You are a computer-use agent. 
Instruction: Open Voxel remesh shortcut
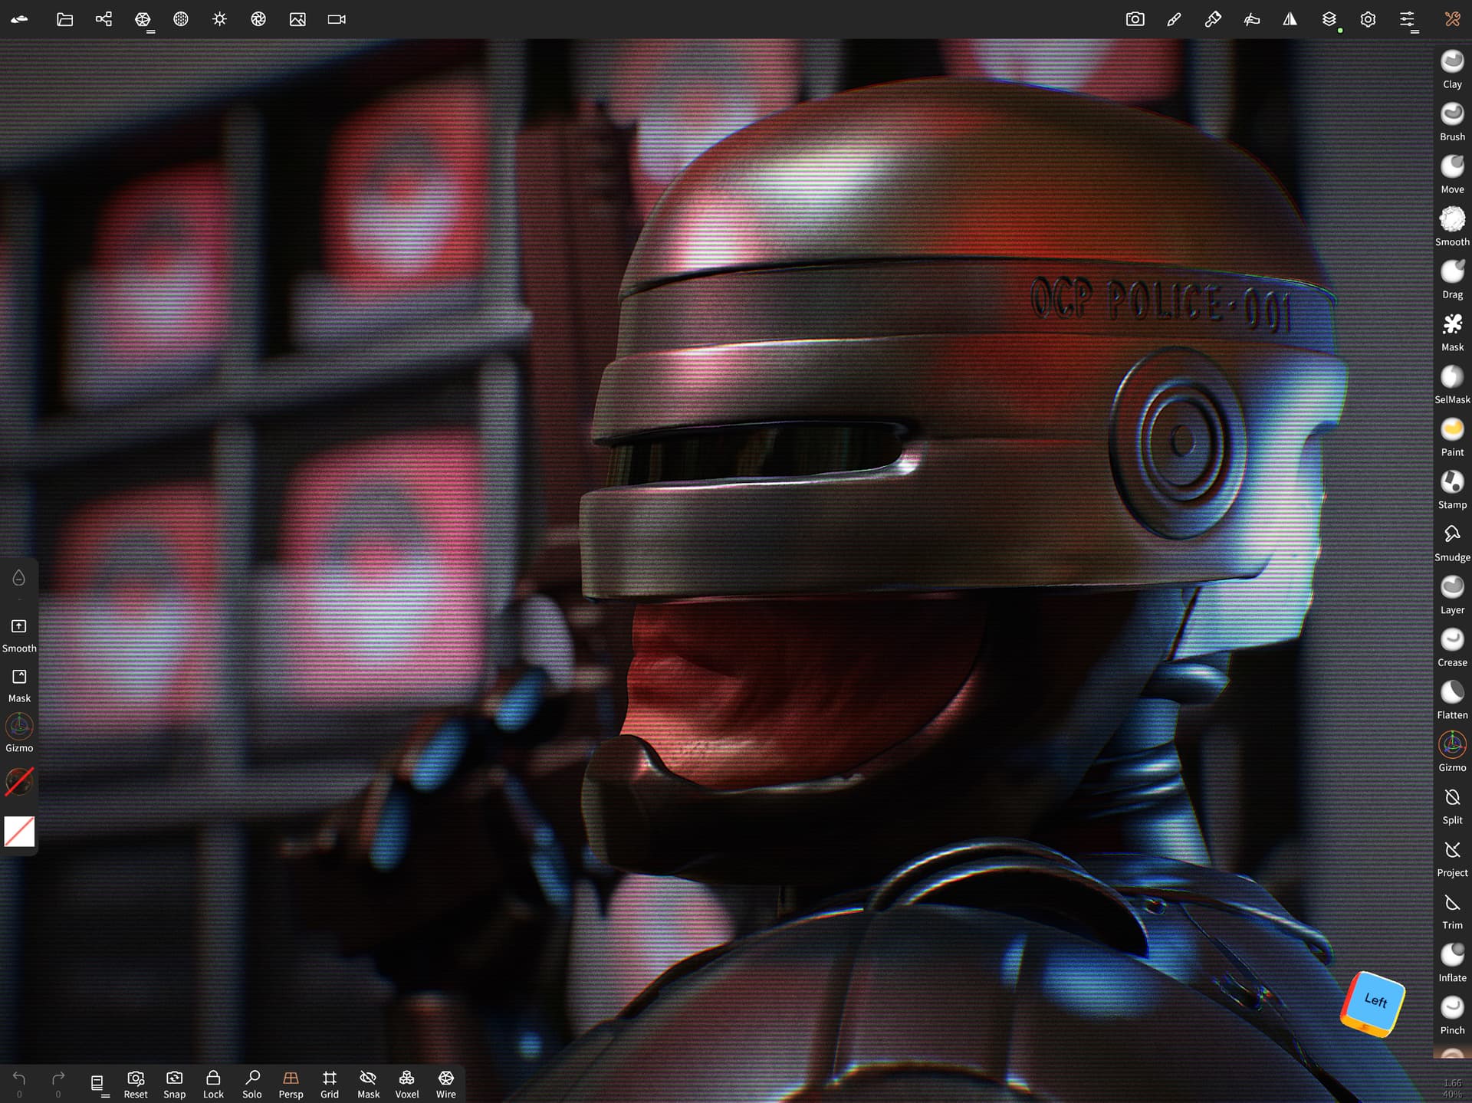[x=407, y=1084]
